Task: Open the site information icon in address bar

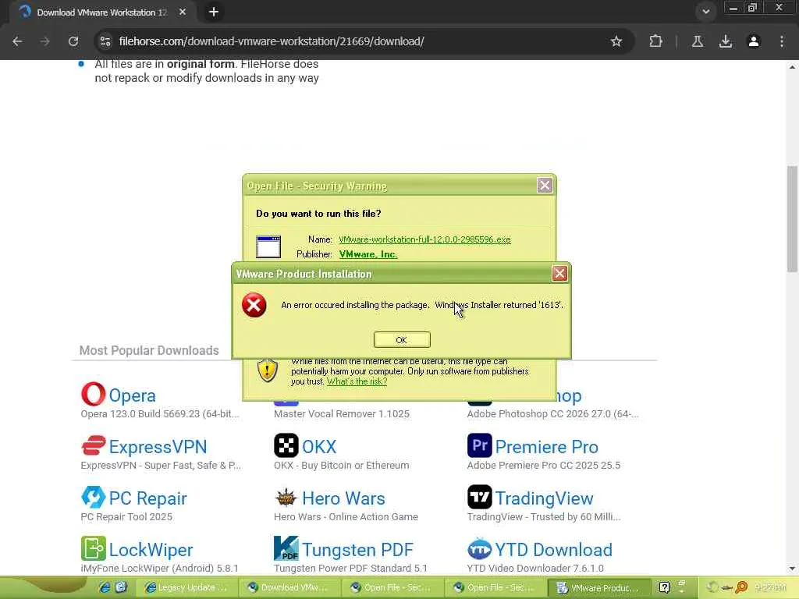Action: [105, 41]
